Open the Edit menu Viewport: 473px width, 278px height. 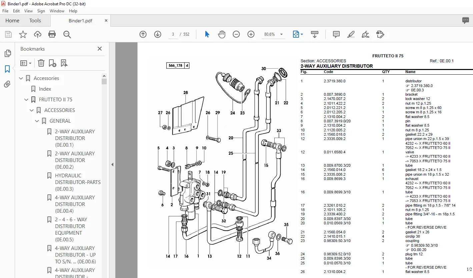click(16, 11)
